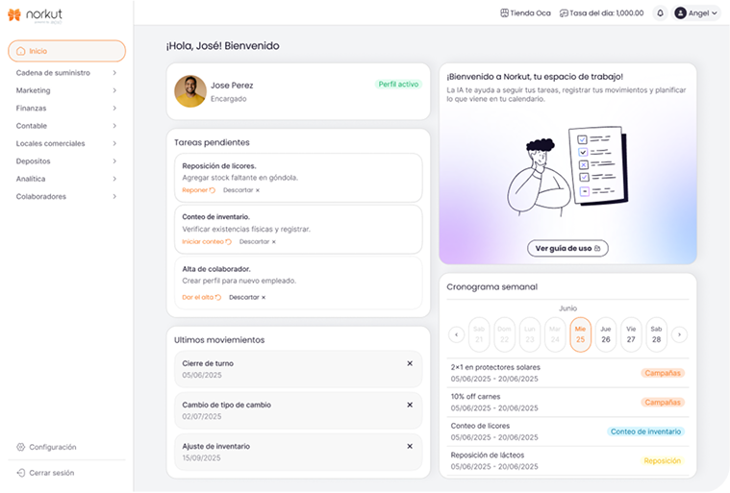730x493 pixels.
Task: Click the Cerrar sesión logout icon
Action: pos(21,473)
